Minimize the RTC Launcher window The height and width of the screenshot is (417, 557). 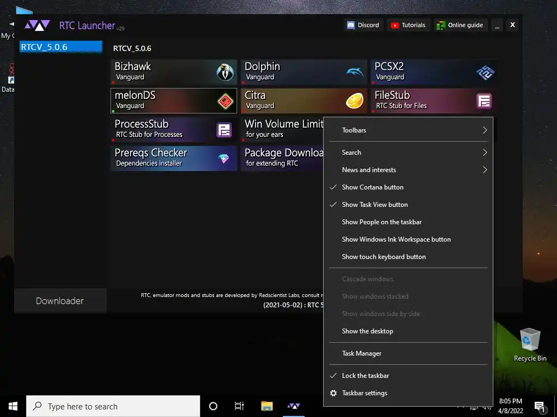pos(497,25)
